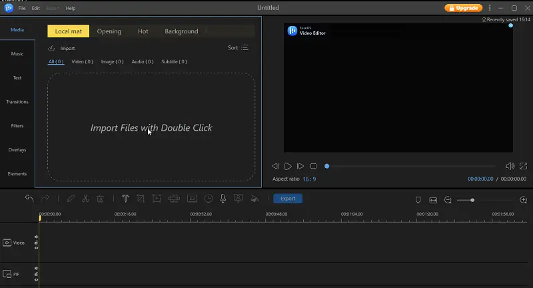Image resolution: width=533 pixels, height=288 pixels.
Task: Click the Video track icon
Action: [7, 243]
